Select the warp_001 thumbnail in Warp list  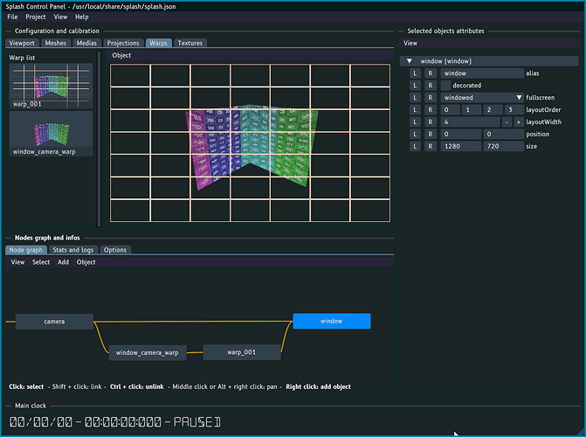tap(51, 86)
